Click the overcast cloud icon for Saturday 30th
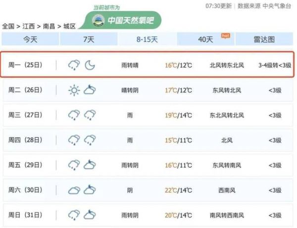297x228 pixels. coord(74,190)
